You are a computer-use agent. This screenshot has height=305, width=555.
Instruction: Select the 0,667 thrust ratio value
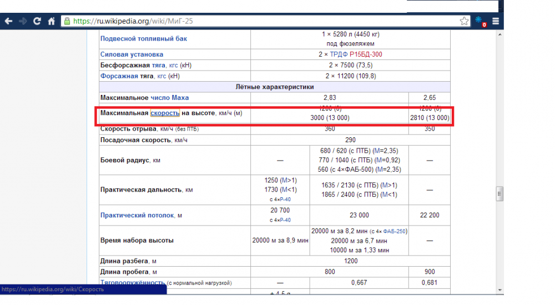(359, 283)
